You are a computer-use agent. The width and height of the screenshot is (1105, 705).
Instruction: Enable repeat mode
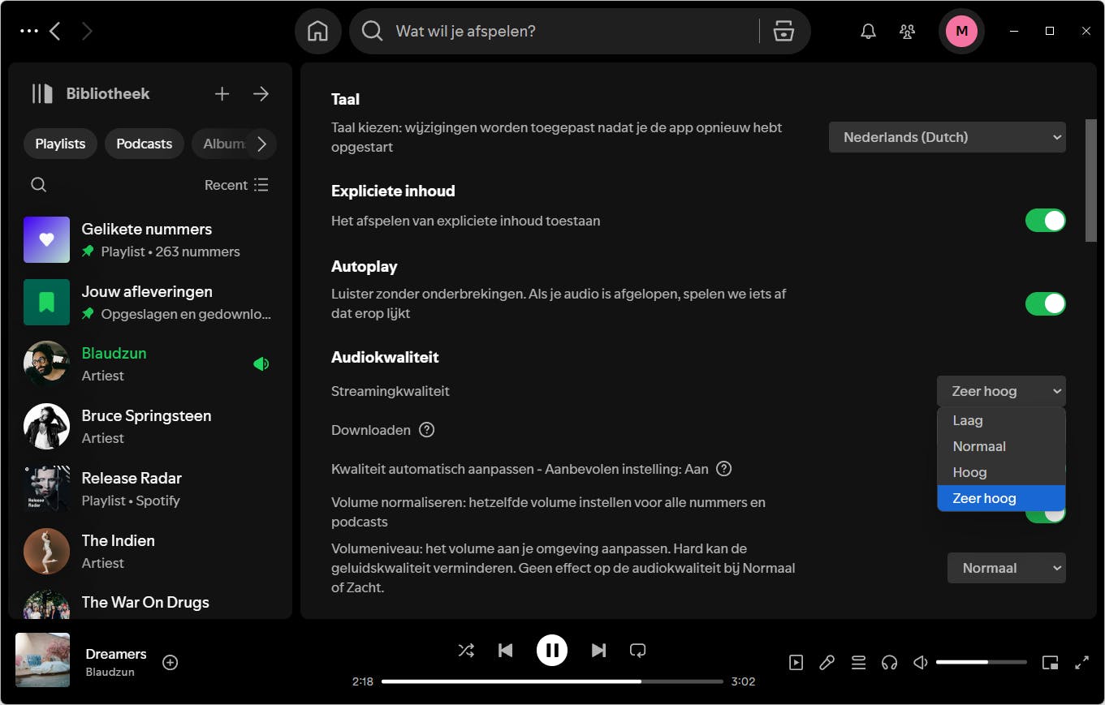coord(637,650)
